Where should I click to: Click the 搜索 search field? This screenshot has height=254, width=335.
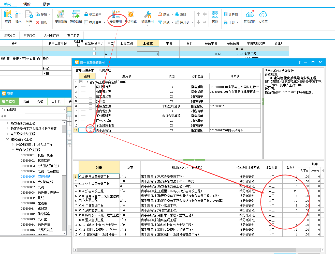(33, 117)
